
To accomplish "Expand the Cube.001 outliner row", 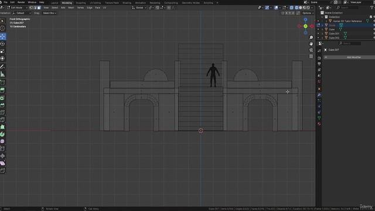I will [x=322, y=34].
